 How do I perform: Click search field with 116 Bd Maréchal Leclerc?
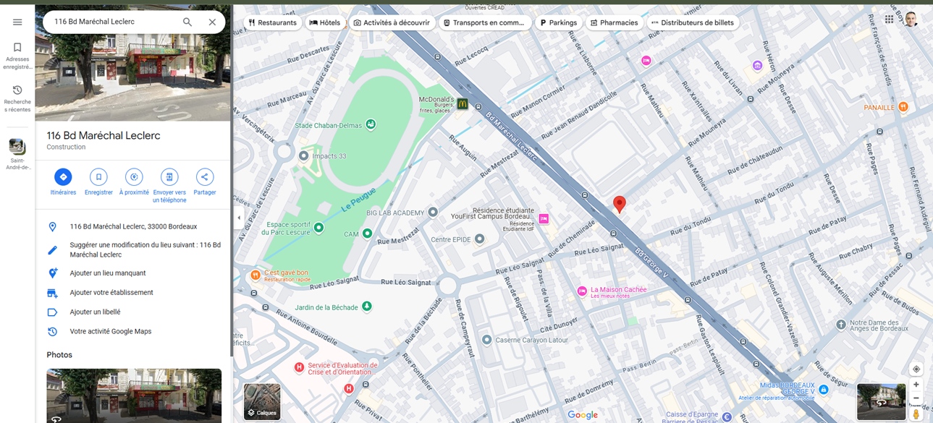pos(112,22)
